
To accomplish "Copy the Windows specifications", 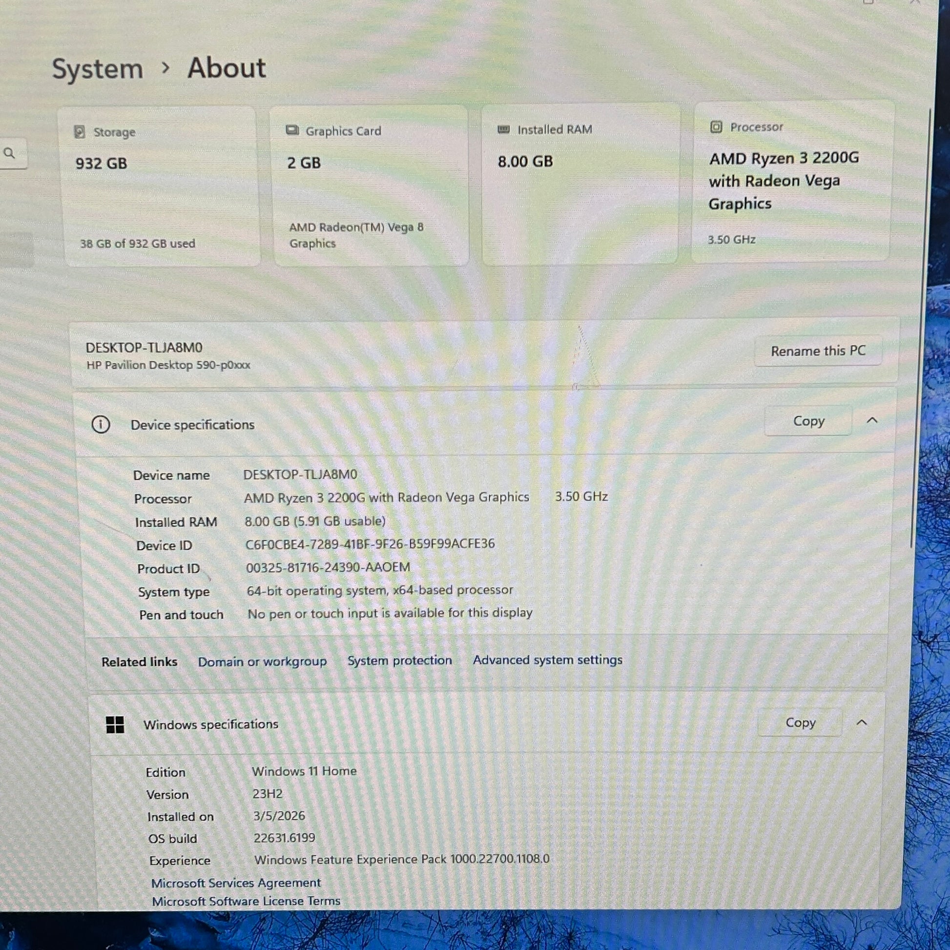I will point(800,723).
